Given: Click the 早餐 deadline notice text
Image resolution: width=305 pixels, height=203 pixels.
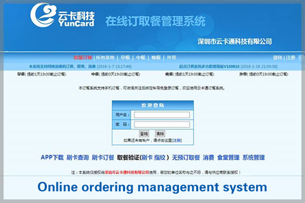Looking at the screenshot, I should click(42, 74).
